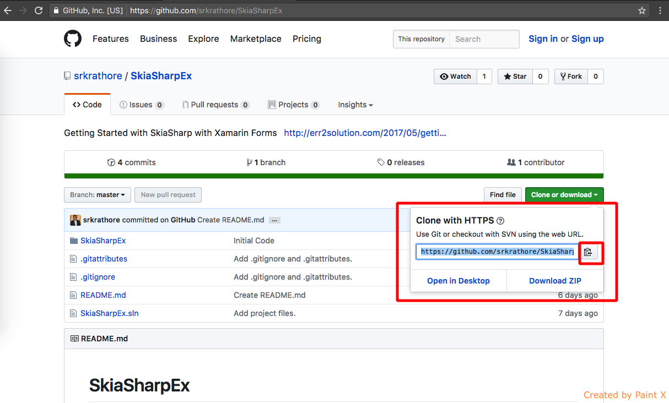Open Pricing in the top navigation
669x403 pixels.
307,39
